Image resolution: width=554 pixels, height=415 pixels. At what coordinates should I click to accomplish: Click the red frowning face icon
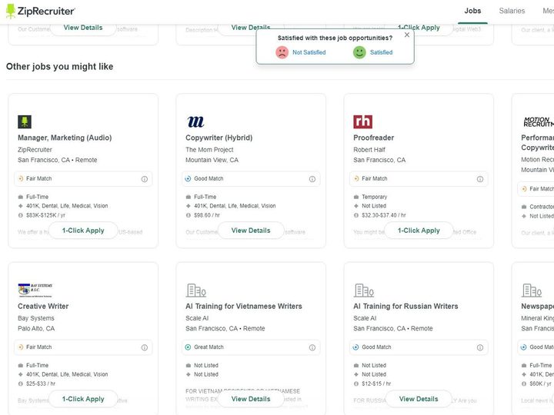click(x=282, y=52)
